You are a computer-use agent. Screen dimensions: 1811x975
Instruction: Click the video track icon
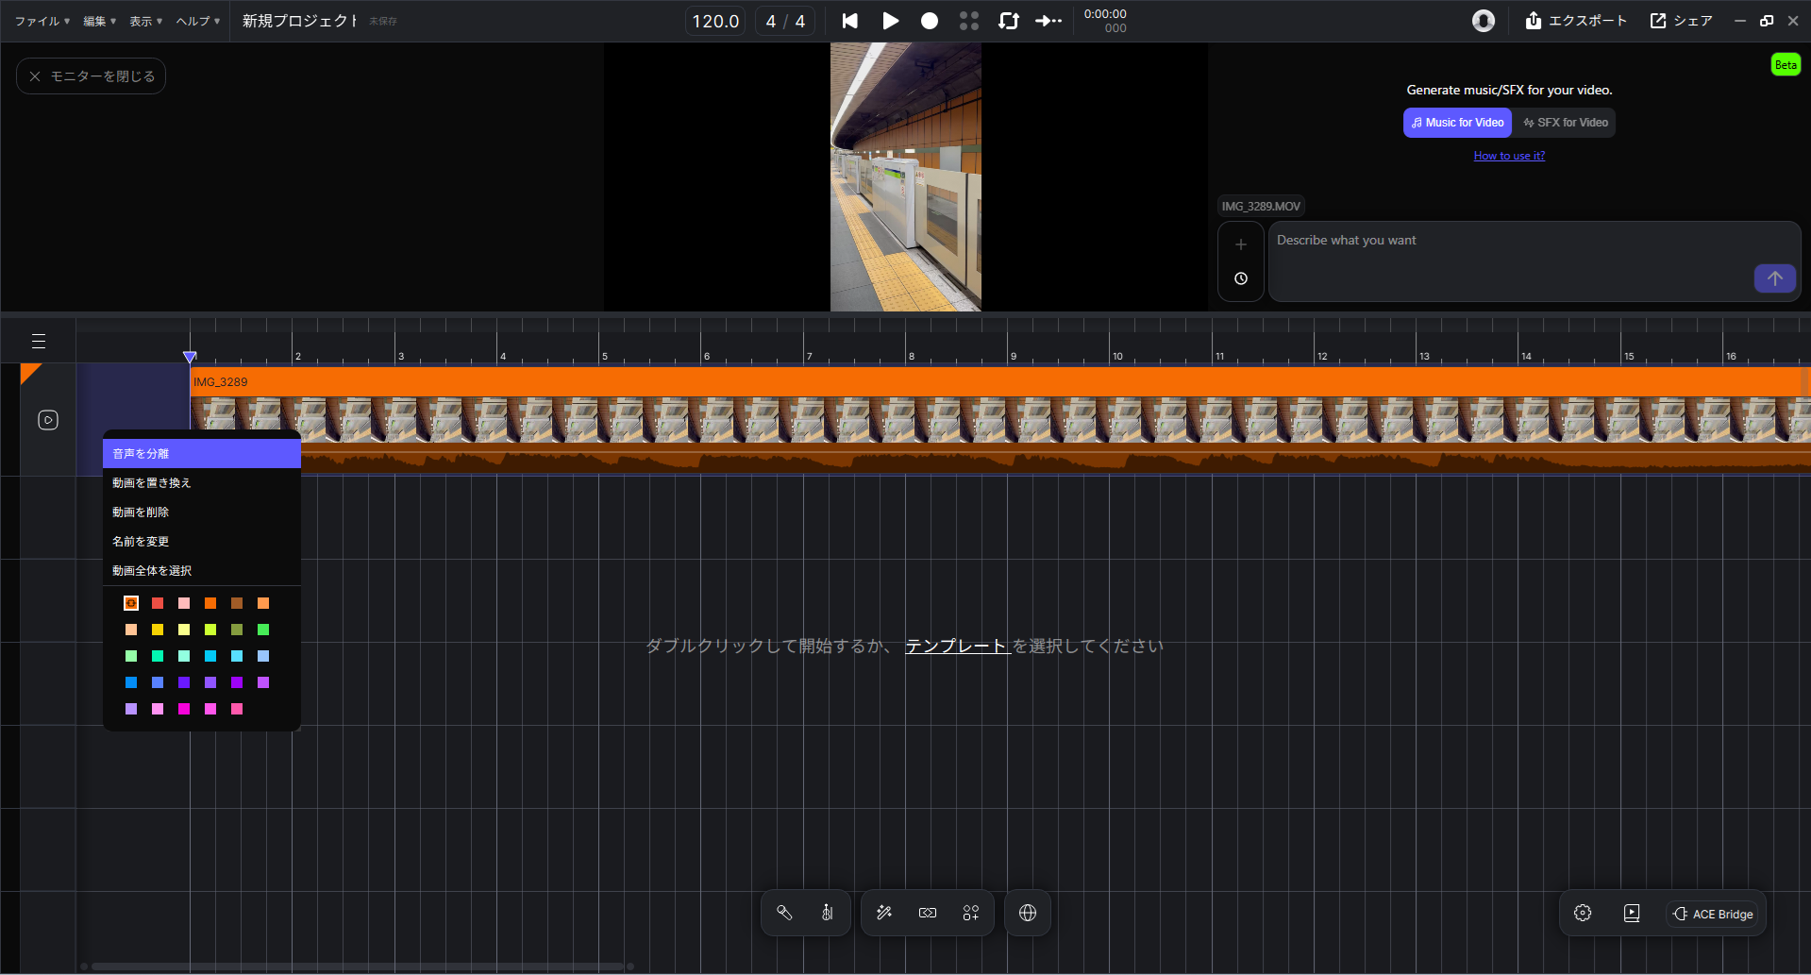pos(48,420)
